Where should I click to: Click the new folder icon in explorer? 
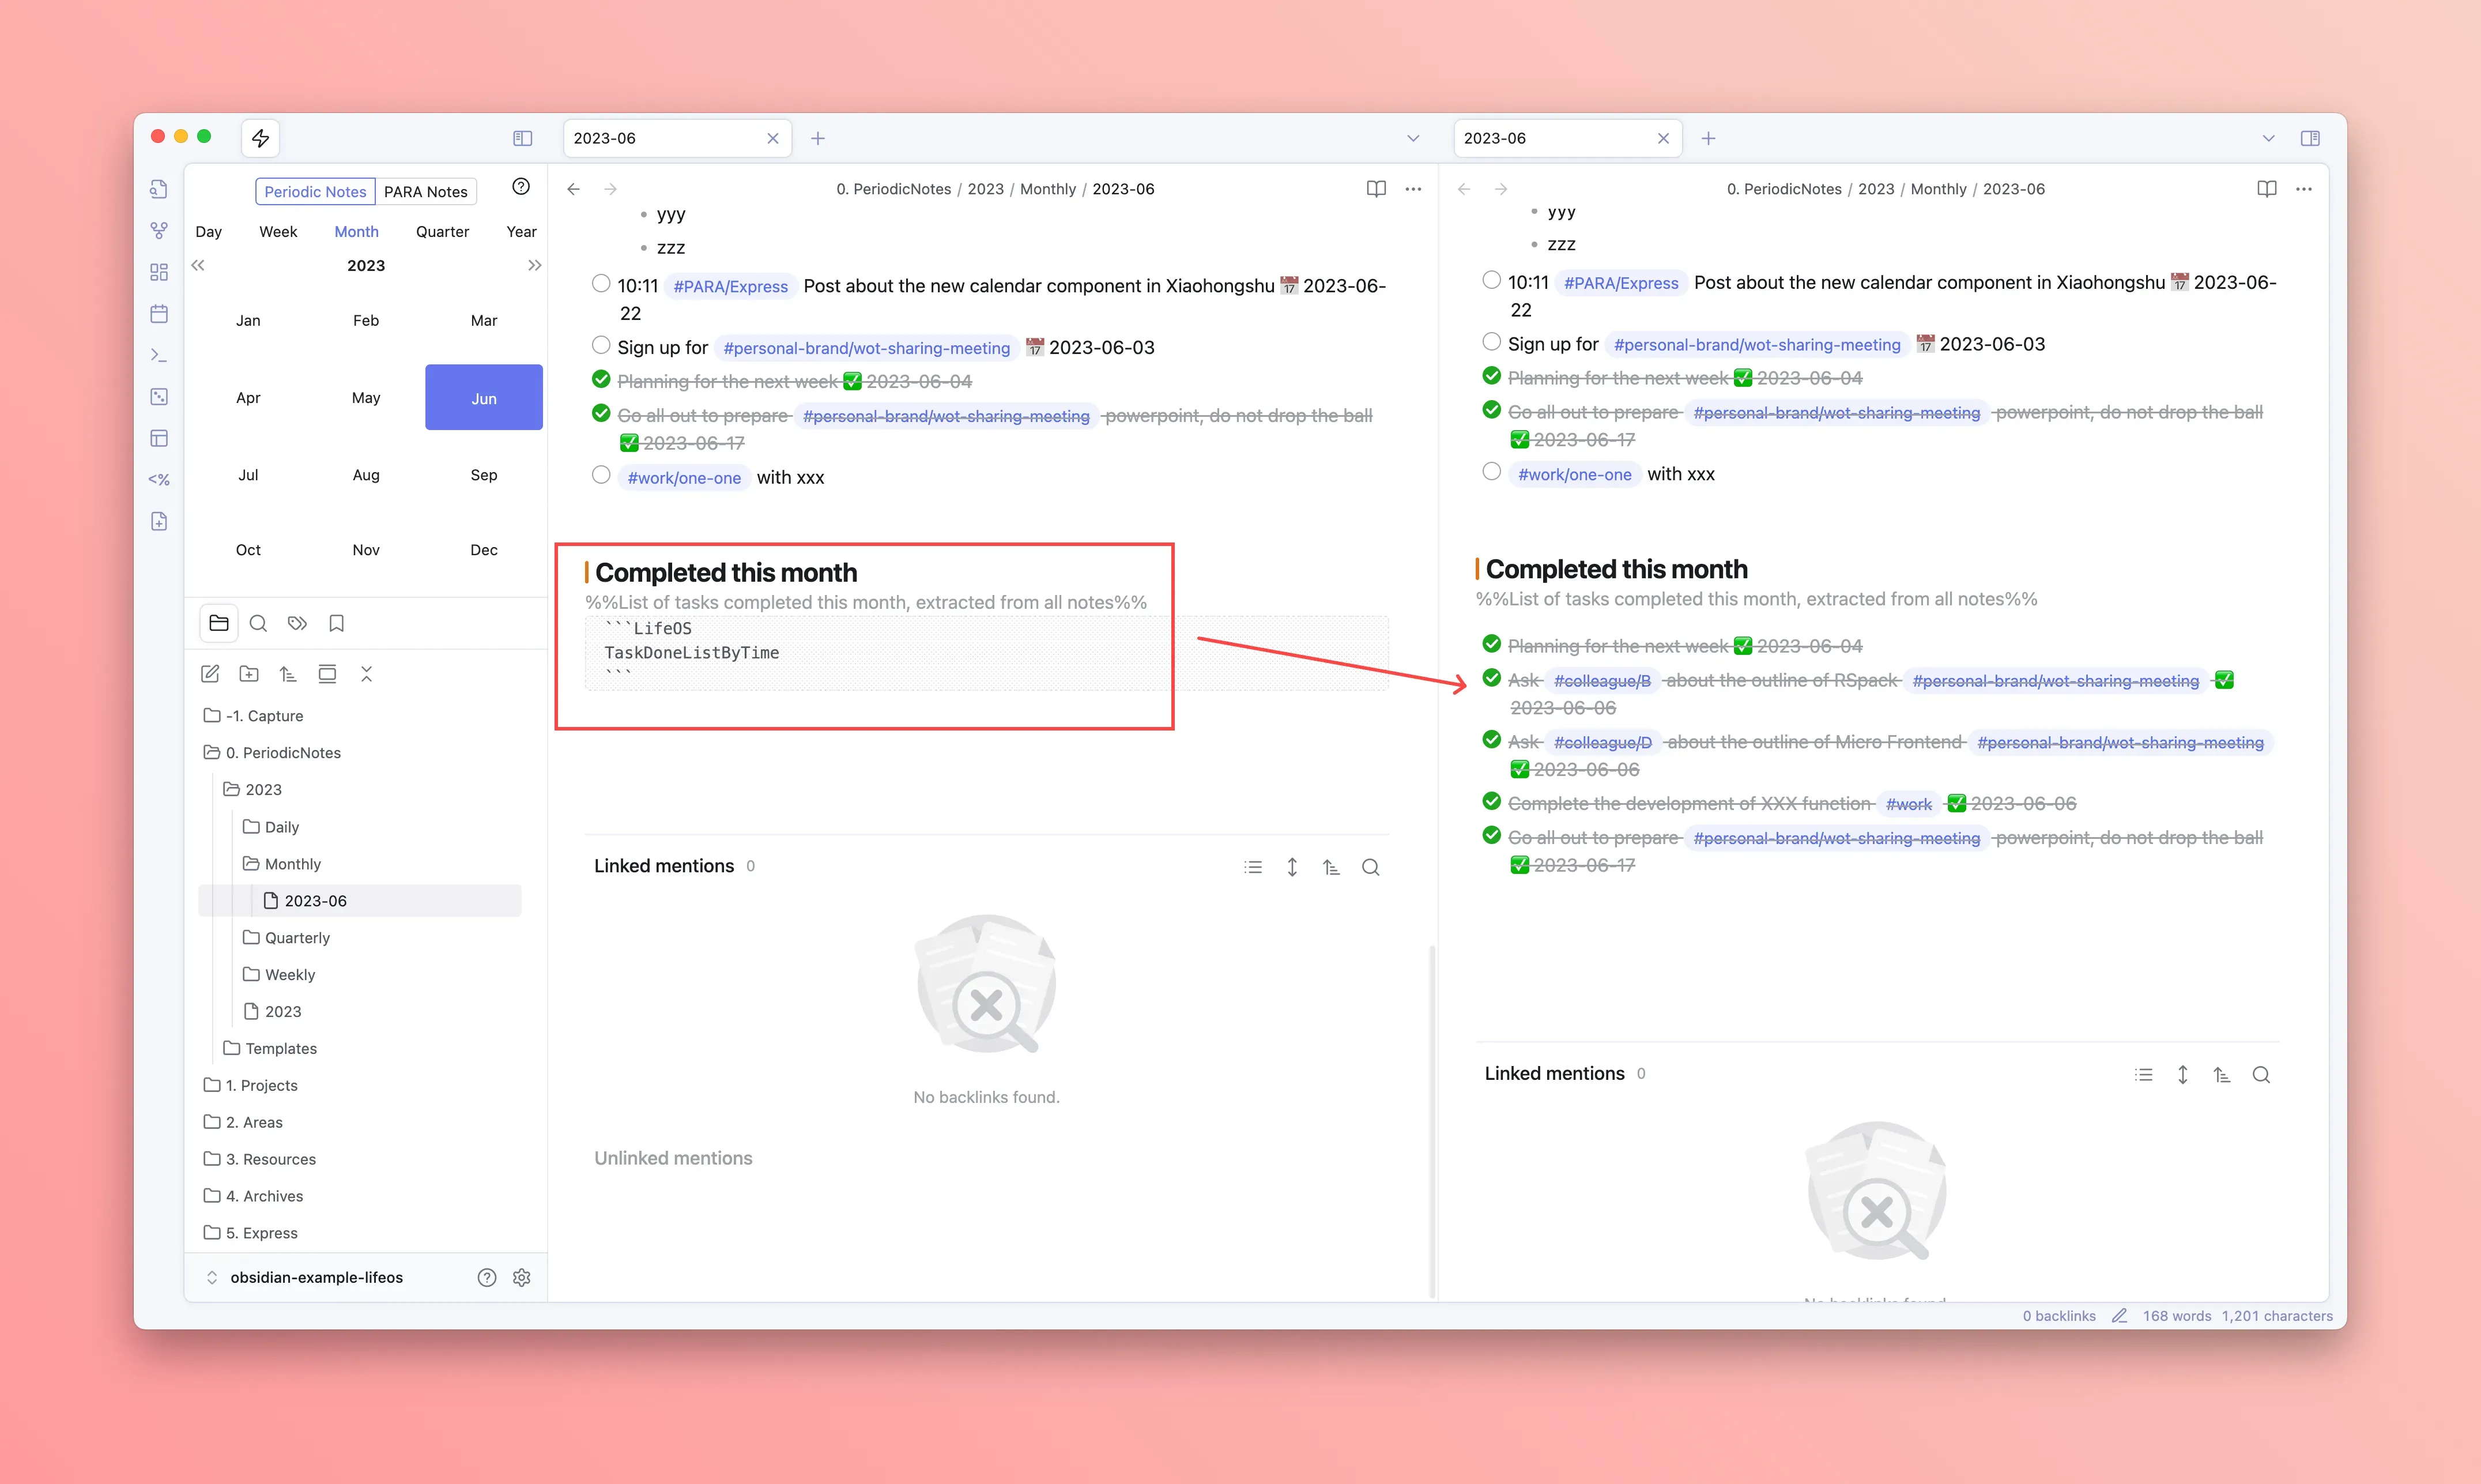(249, 674)
